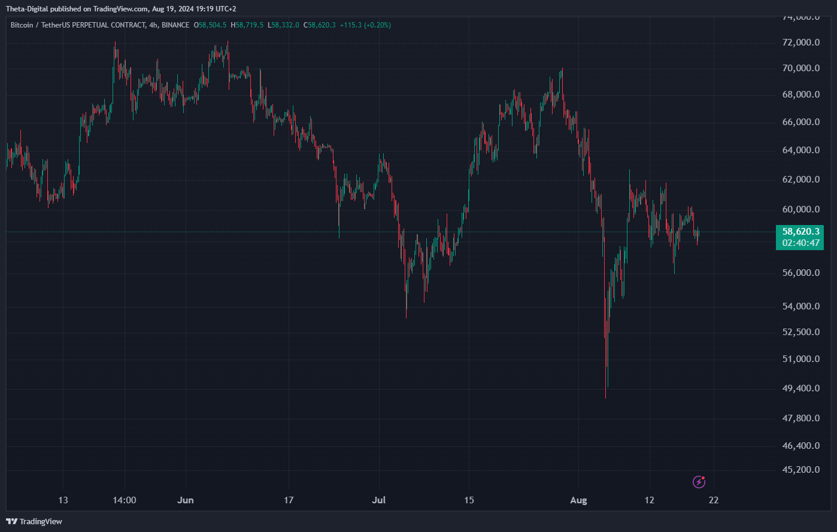Click the Jul label on time axis

point(379,500)
